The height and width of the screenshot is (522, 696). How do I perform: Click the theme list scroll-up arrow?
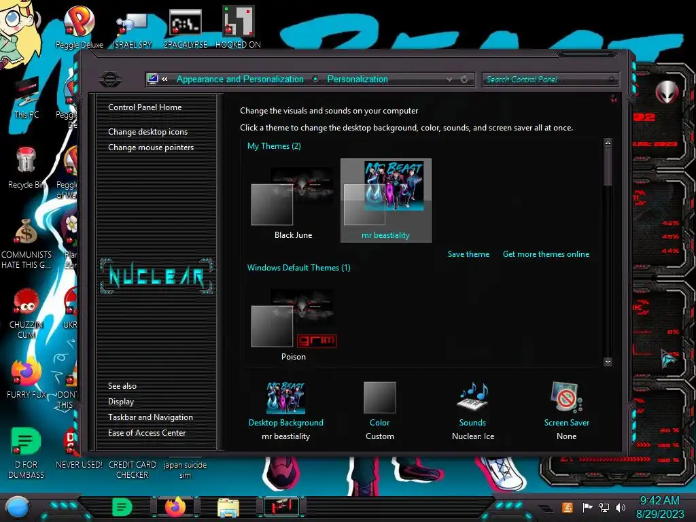click(x=608, y=143)
